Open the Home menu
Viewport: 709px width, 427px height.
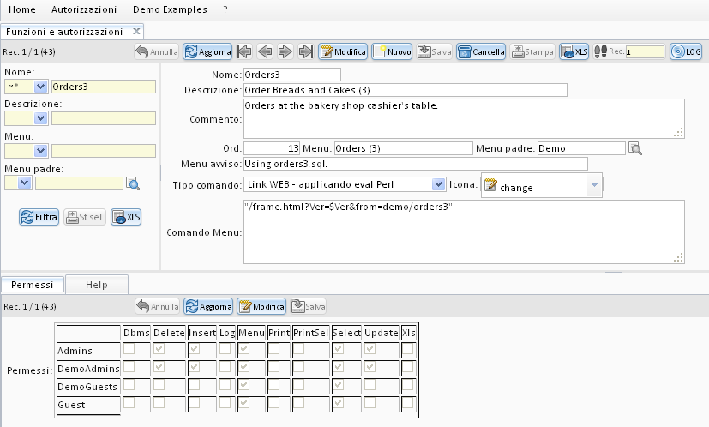[x=22, y=9]
